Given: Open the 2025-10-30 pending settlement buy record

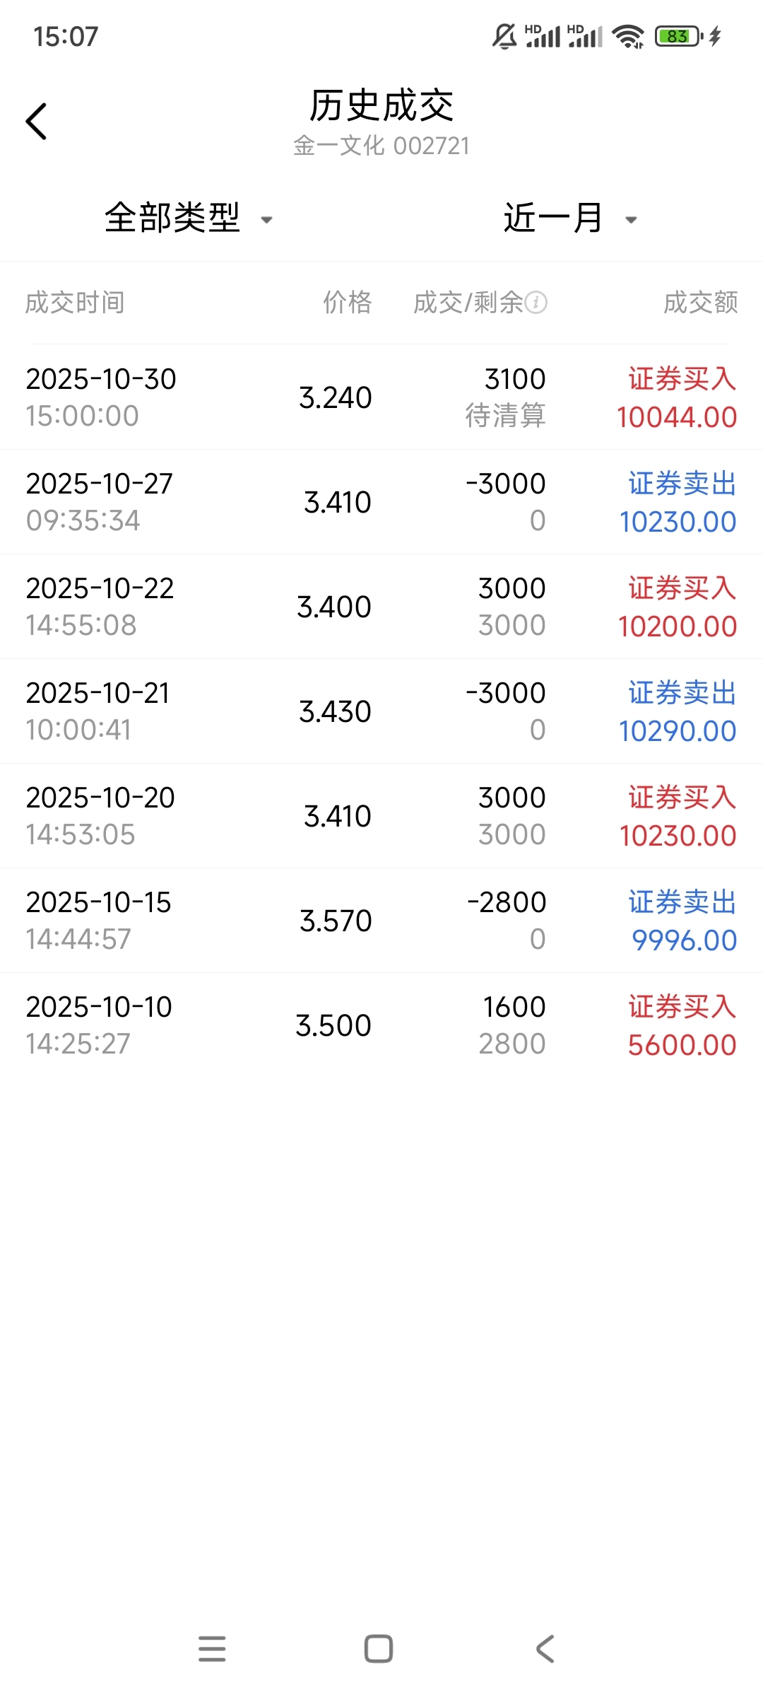Looking at the screenshot, I should (x=381, y=397).
